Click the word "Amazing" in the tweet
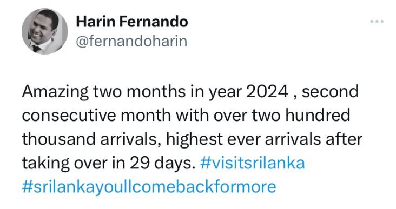 (56, 91)
